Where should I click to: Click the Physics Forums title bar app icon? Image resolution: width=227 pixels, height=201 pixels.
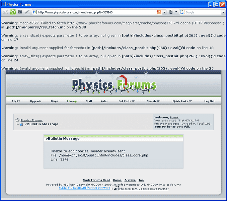coord(3,4)
